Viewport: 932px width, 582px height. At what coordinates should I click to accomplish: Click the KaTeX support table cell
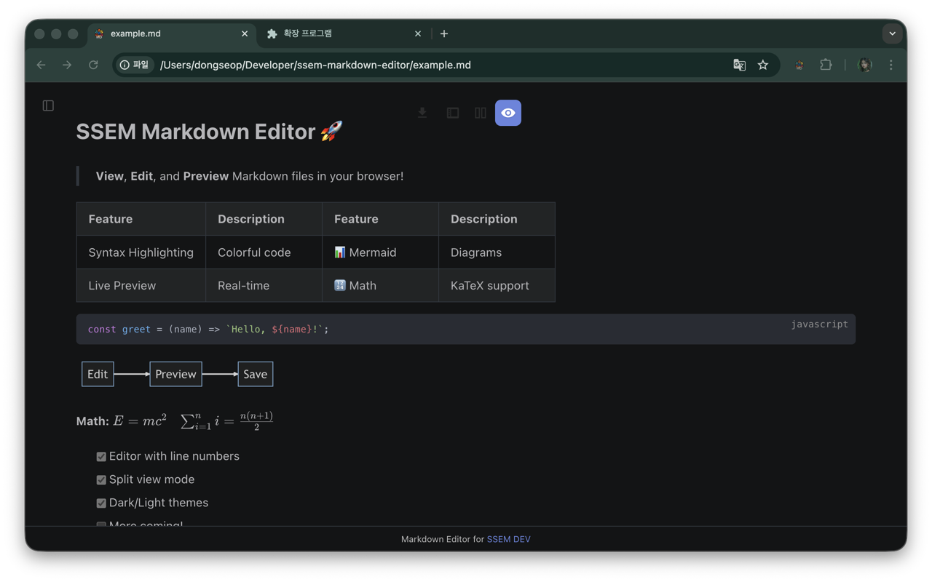[x=497, y=285]
